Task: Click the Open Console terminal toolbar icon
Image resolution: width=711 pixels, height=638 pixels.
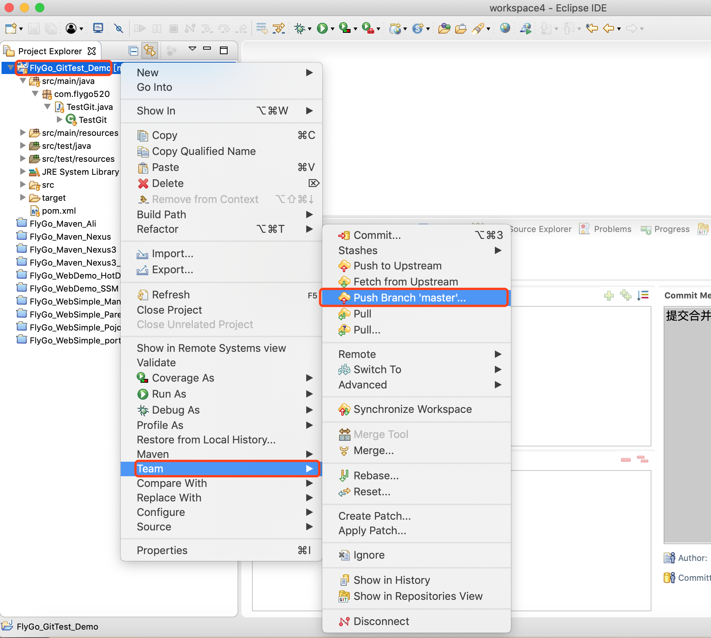Action: [x=98, y=28]
